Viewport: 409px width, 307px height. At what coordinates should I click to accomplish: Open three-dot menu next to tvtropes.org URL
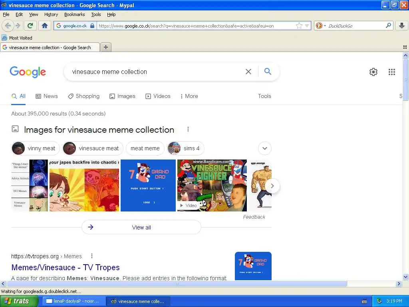pos(92,256)
